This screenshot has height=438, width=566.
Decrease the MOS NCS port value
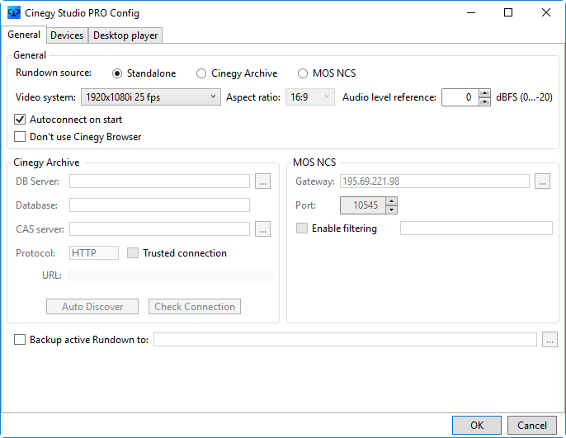point(391,210)
